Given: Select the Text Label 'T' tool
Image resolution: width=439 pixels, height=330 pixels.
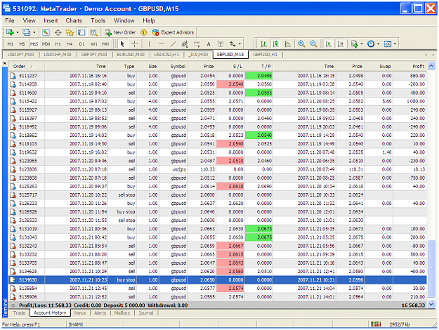Looking at the screenshot, I should [221, 44].
